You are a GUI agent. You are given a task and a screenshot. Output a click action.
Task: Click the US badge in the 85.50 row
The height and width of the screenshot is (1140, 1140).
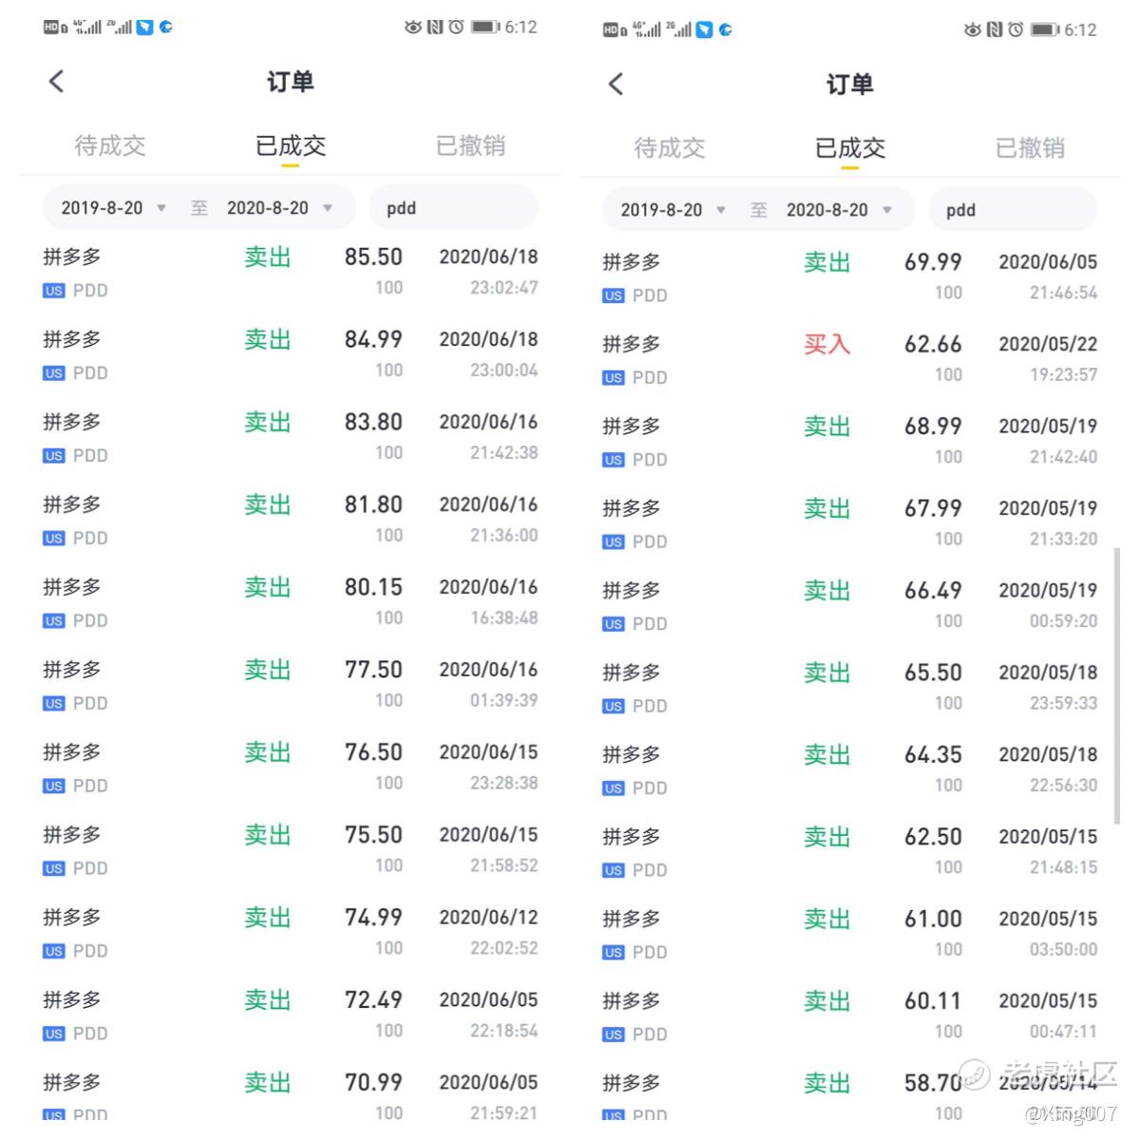pyautogui.click(x=54, y=291)
